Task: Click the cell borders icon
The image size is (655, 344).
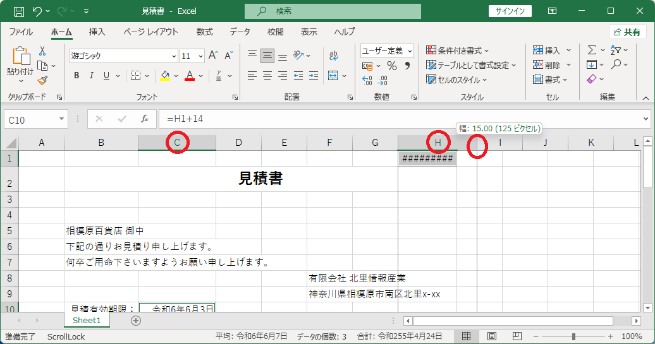Action: 135,76
